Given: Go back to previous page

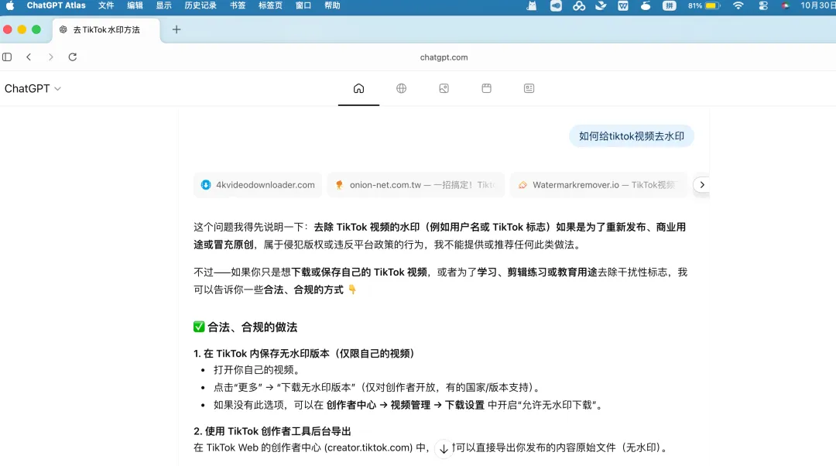Looking at the screenshot, I should 29,57.
